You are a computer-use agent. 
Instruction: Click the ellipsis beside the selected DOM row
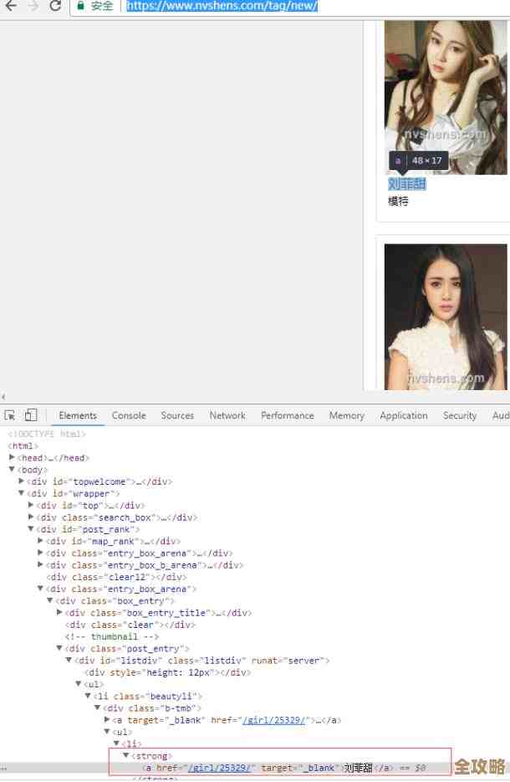click(x=5, y=768)
